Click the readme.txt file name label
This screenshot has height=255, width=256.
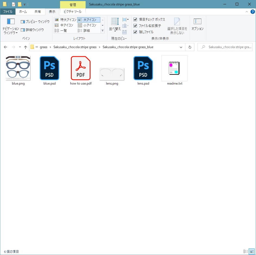click(175, 83)
